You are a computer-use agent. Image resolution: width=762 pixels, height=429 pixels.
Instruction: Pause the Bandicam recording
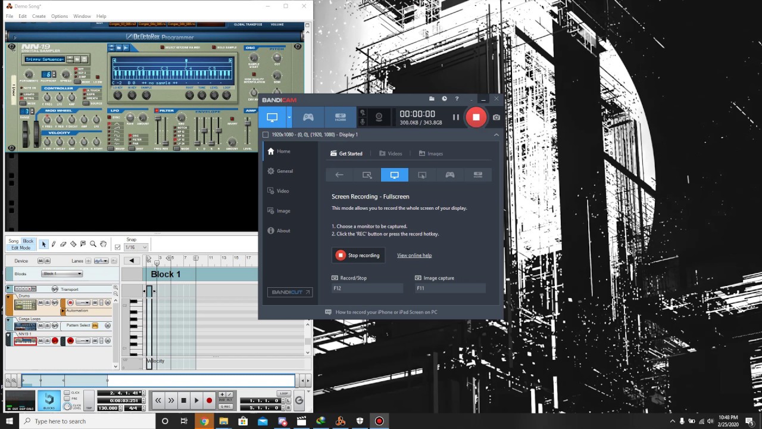pos(455,117)
